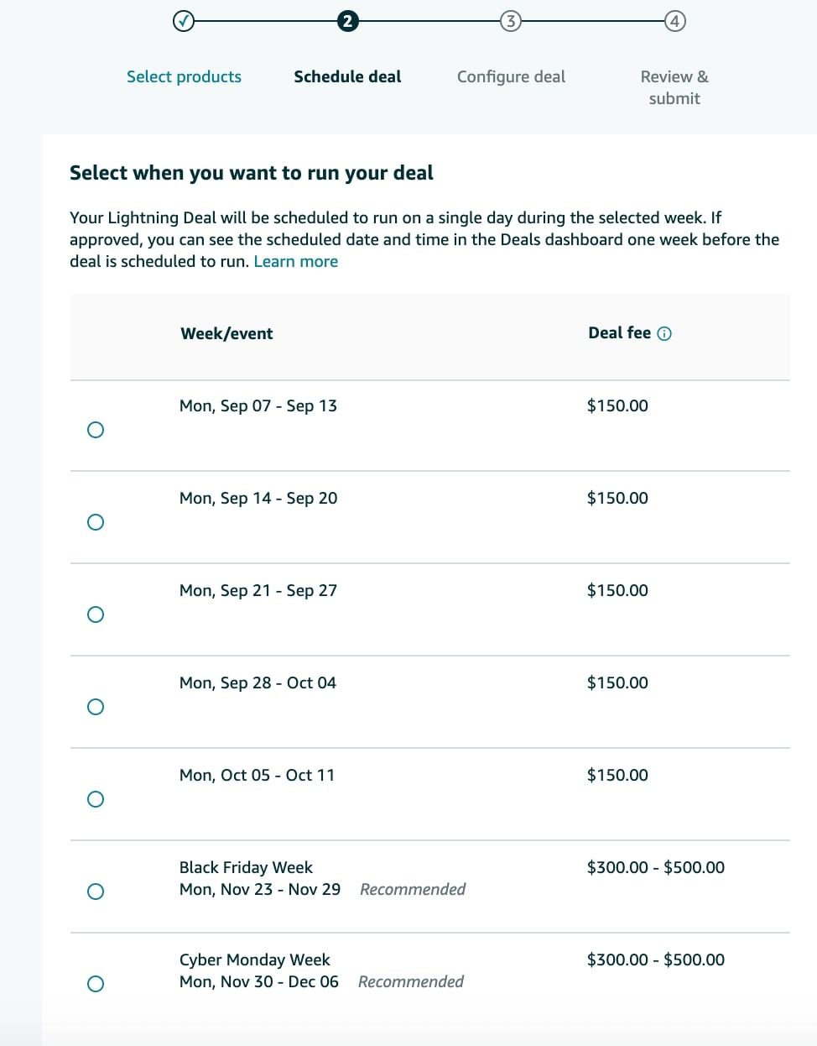Image resolution: width=817 pixels, height=1046 pixels.
Task: Click the Review & submit step label
Action: coord(674,87)
